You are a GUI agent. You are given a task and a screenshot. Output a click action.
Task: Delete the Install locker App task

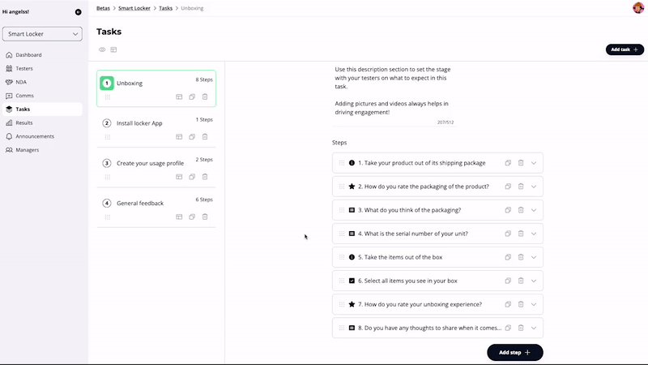pos(205,137)
